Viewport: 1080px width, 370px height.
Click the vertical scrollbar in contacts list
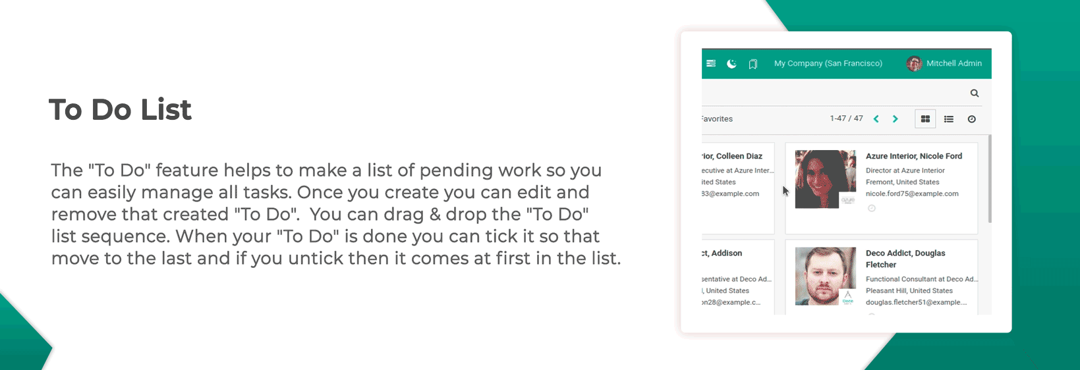(x=990, y=178)
